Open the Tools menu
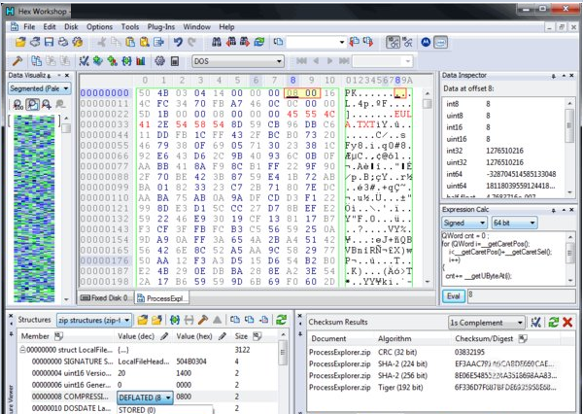 (130, 27)
